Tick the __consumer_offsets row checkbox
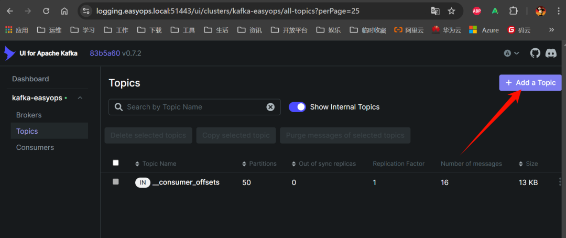566x238 pixels. pos(115,182)
